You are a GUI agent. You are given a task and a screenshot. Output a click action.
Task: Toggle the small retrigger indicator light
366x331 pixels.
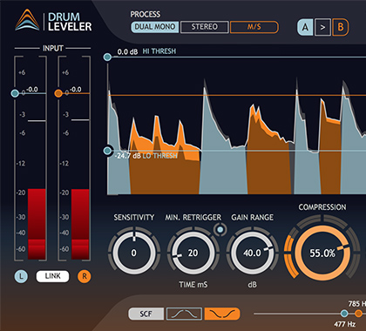point(220,230)
